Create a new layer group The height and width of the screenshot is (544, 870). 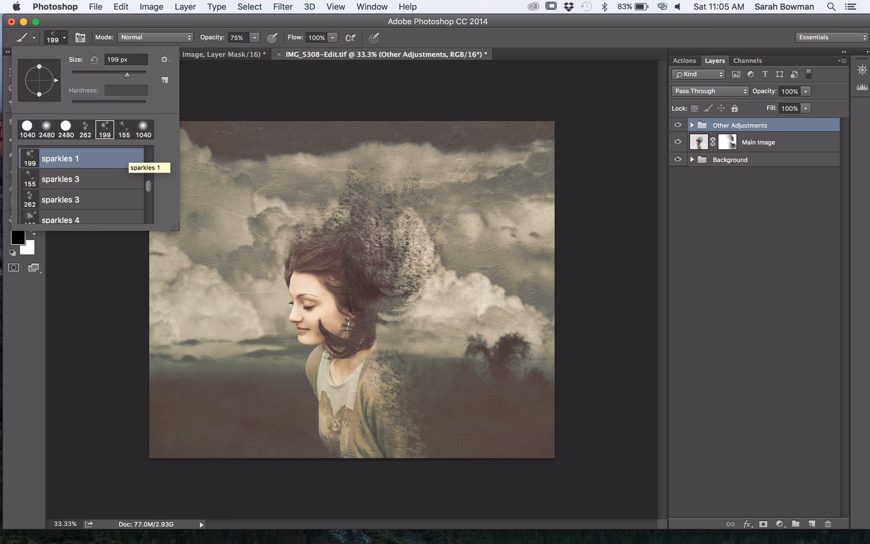tap(796, 524)
